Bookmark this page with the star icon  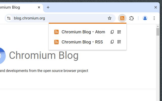pyautogui.click(x=110, y=18)
